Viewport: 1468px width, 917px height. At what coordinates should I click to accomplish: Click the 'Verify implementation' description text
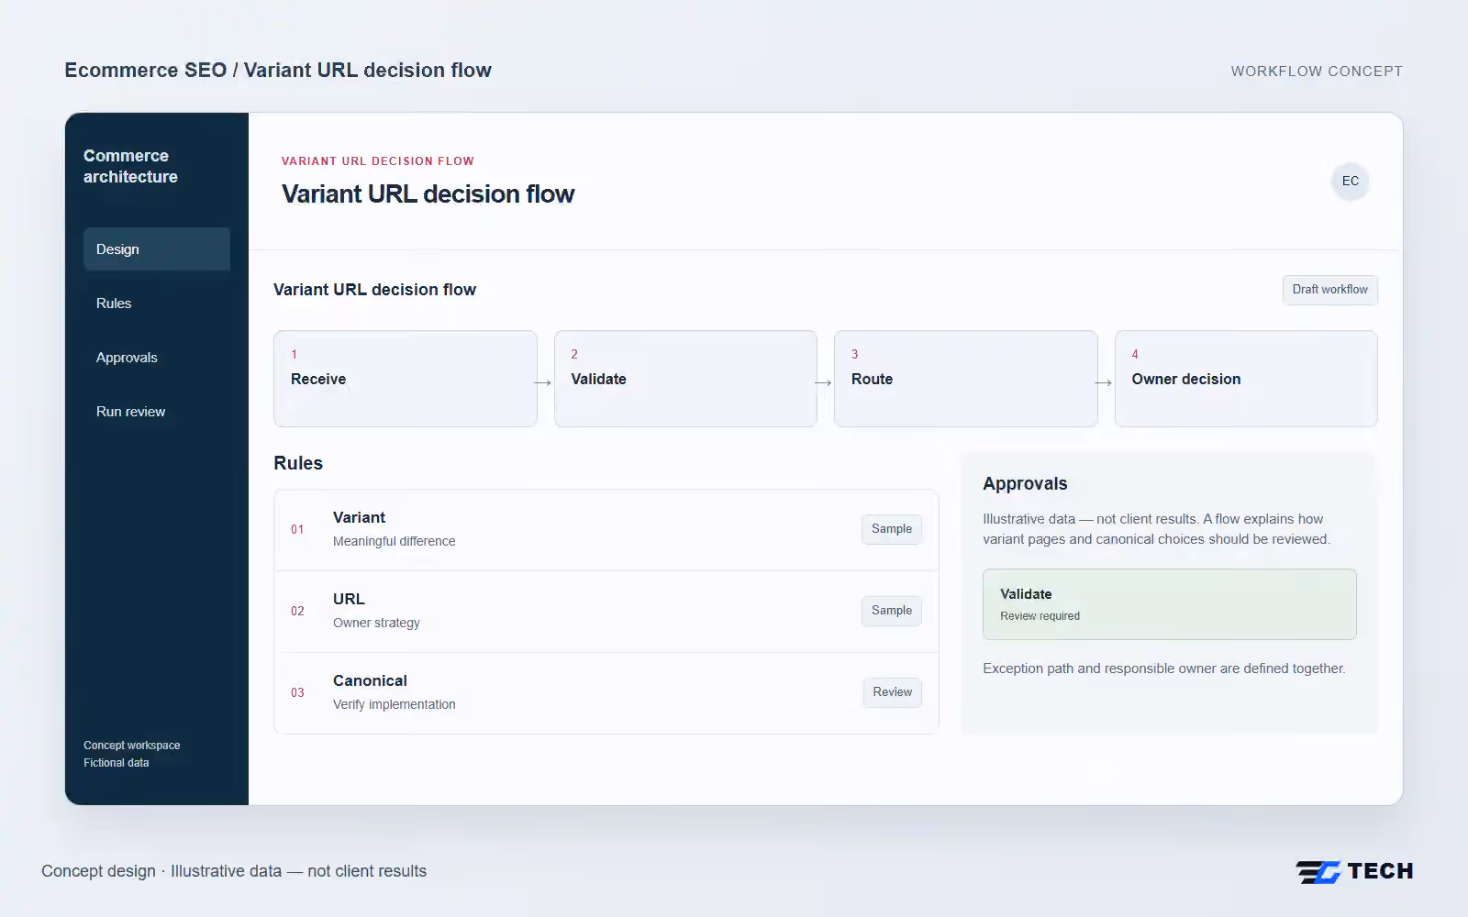point(395,704)
